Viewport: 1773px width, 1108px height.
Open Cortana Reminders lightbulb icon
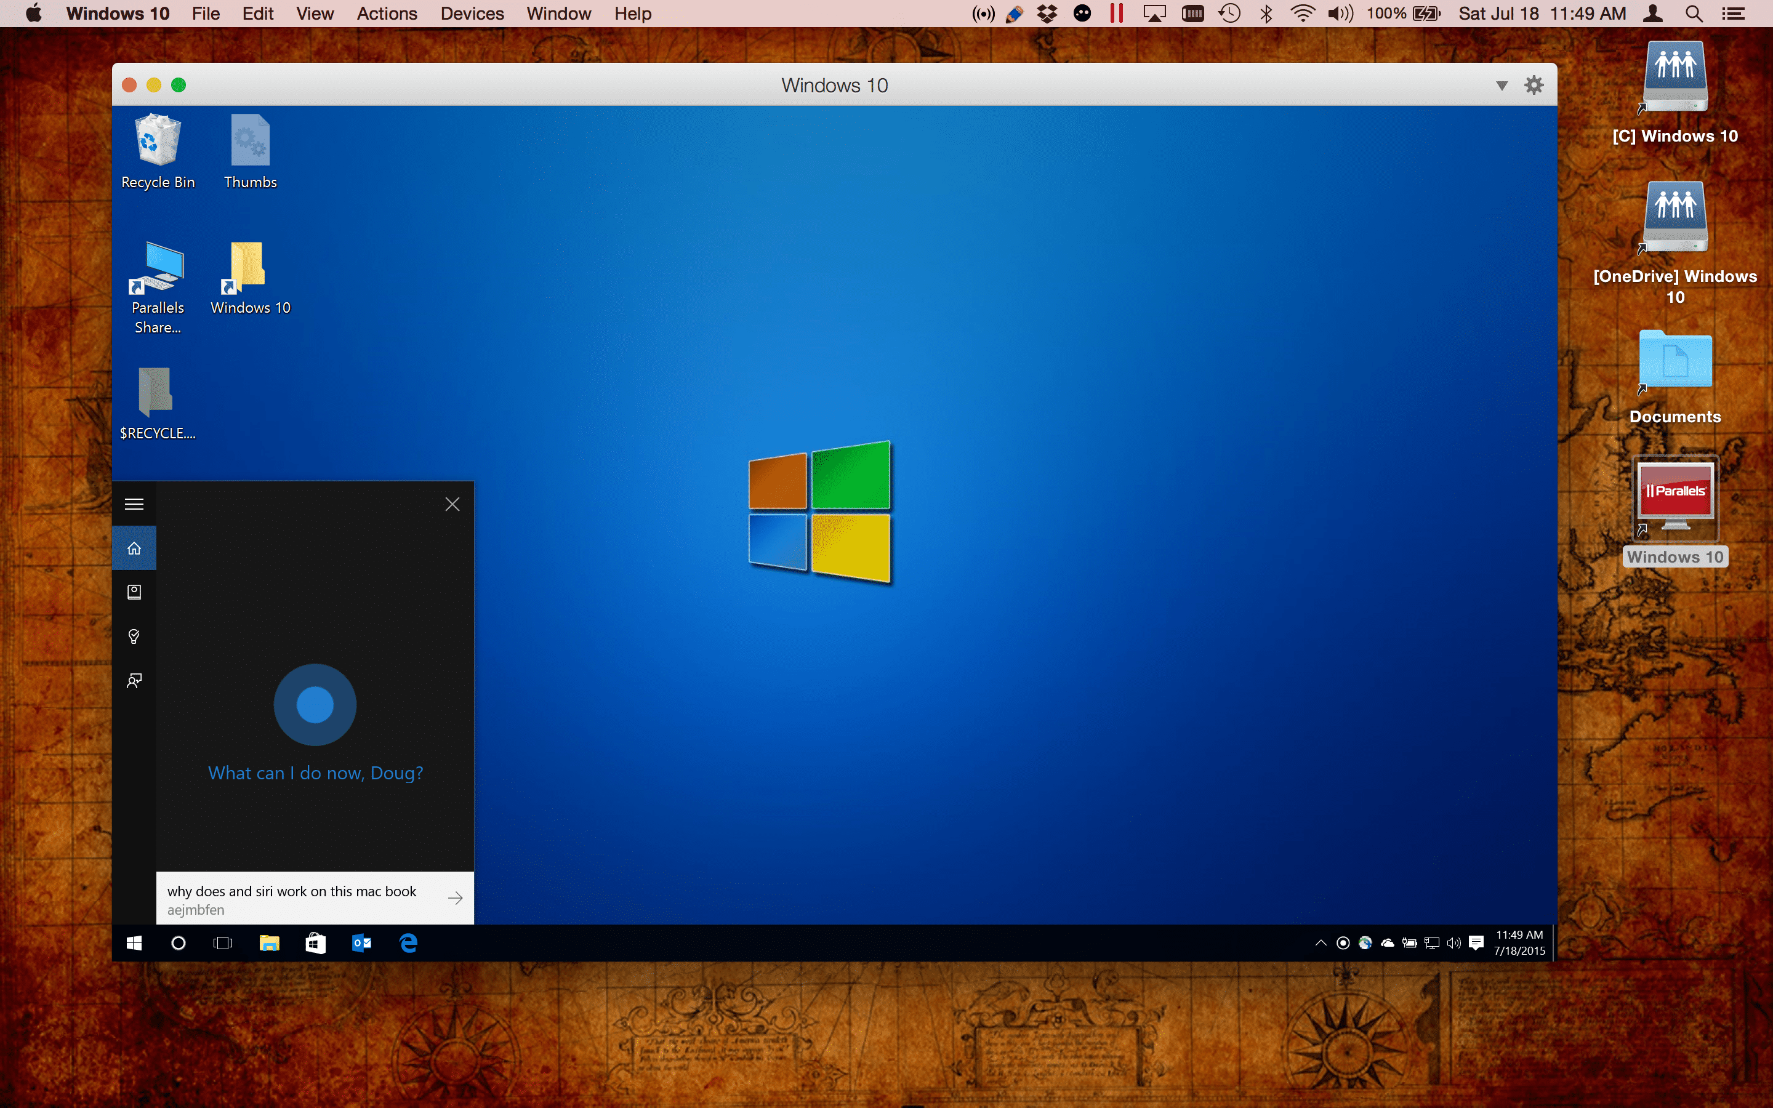pyautogui.click(x=134, y=636)
